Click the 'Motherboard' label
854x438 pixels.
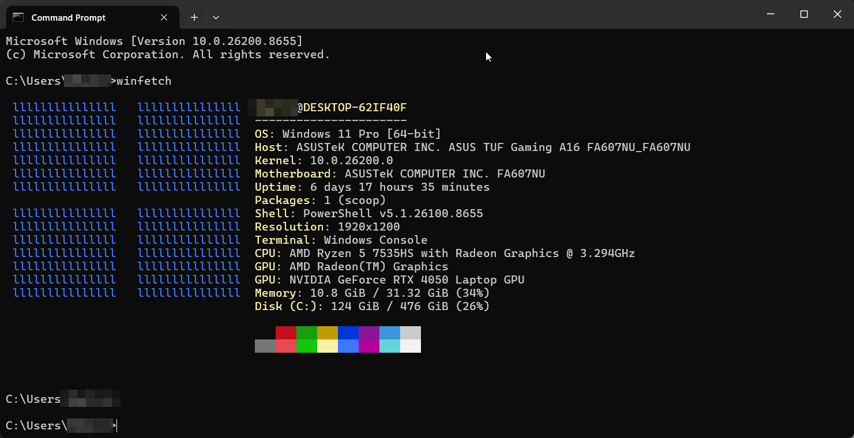293,173
